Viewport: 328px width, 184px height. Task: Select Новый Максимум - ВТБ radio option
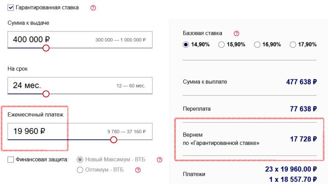(80, 159)
